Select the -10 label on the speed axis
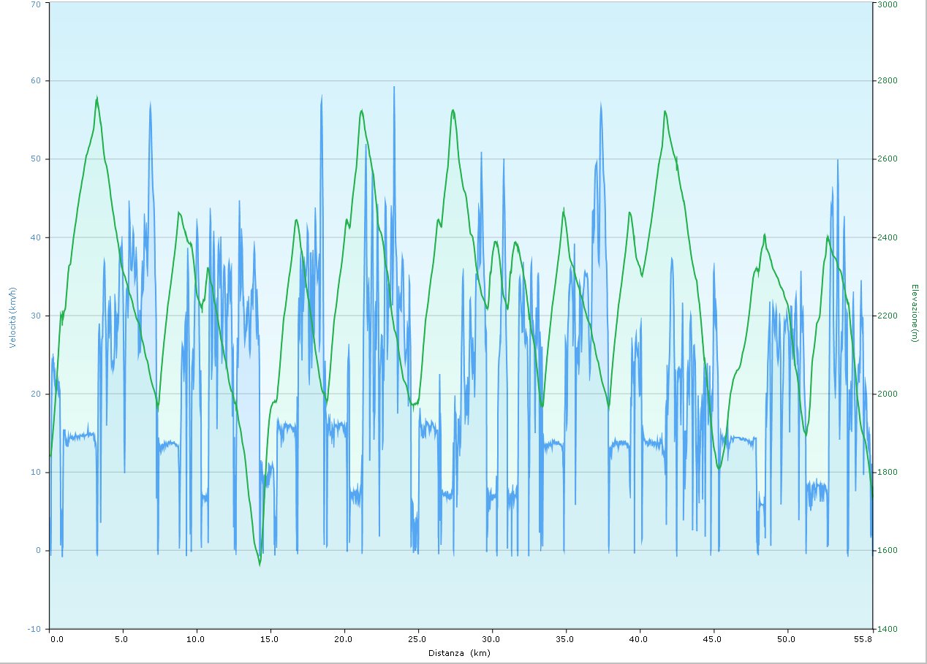 click(x=35, y=629)
